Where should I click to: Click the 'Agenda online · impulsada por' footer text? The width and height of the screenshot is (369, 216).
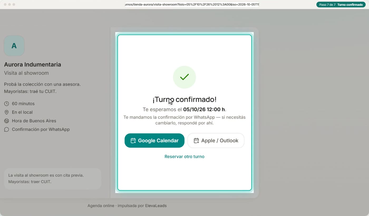(116, 206)
